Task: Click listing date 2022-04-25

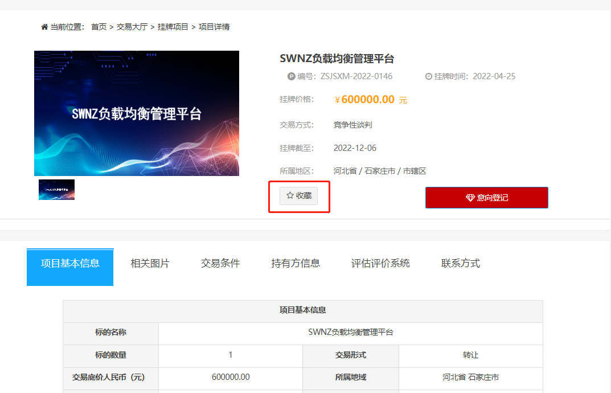Action: click(x=494, y=76)
